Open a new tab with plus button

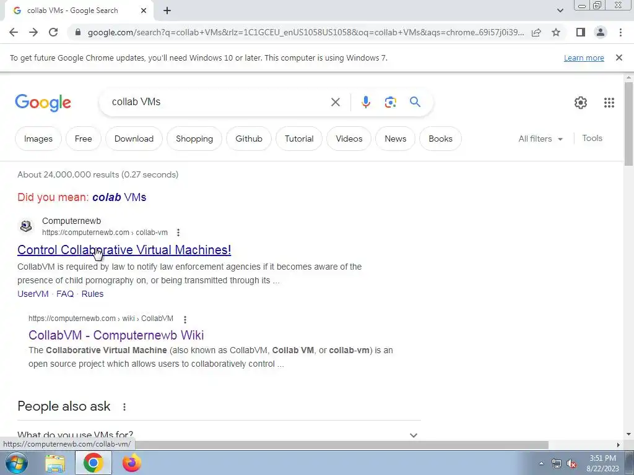pyautogui.click(x=167, y=11)
